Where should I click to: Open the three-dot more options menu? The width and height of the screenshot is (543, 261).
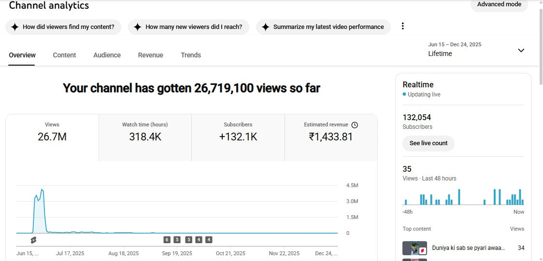(403, 27)
